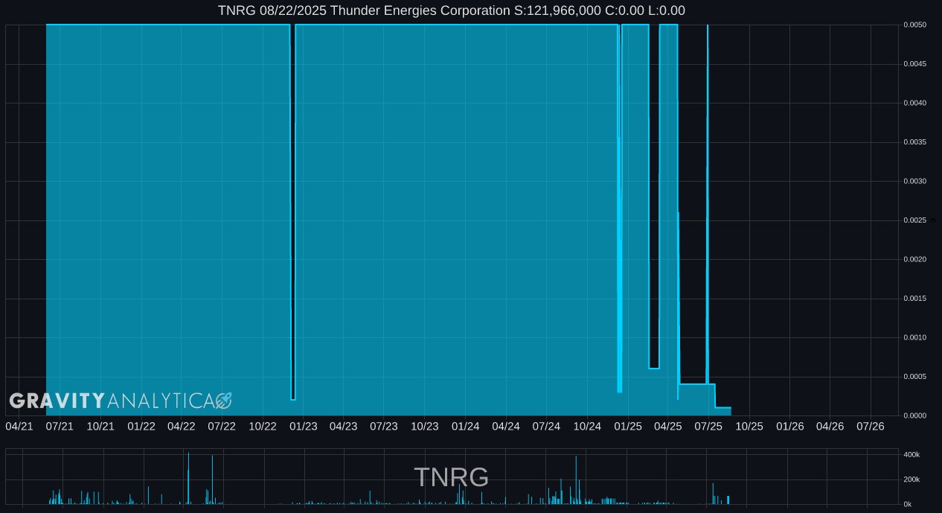942x513 pixels.
Task: Pick the 01/25 date axis label
Action: (628, 426)
